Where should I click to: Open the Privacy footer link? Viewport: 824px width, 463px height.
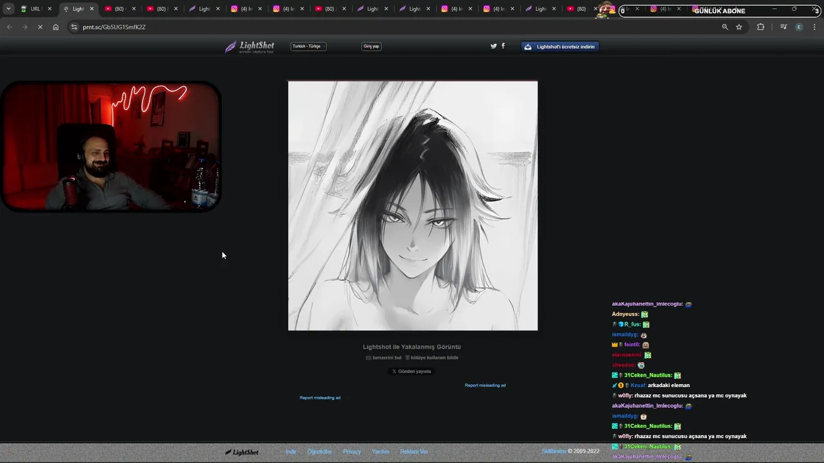[x=352, y=451]
